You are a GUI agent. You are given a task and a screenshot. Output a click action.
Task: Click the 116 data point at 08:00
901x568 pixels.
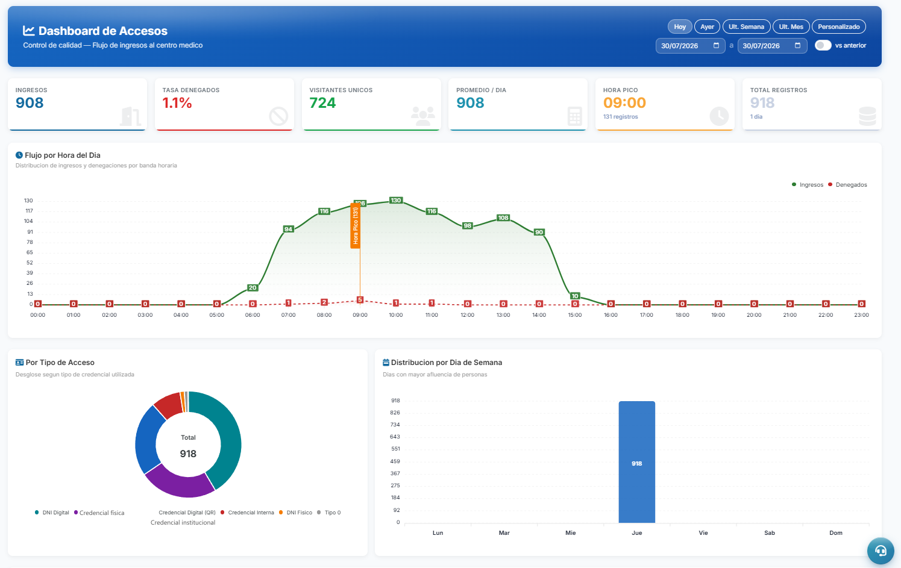pyautogui.click(x=324, y=211)
